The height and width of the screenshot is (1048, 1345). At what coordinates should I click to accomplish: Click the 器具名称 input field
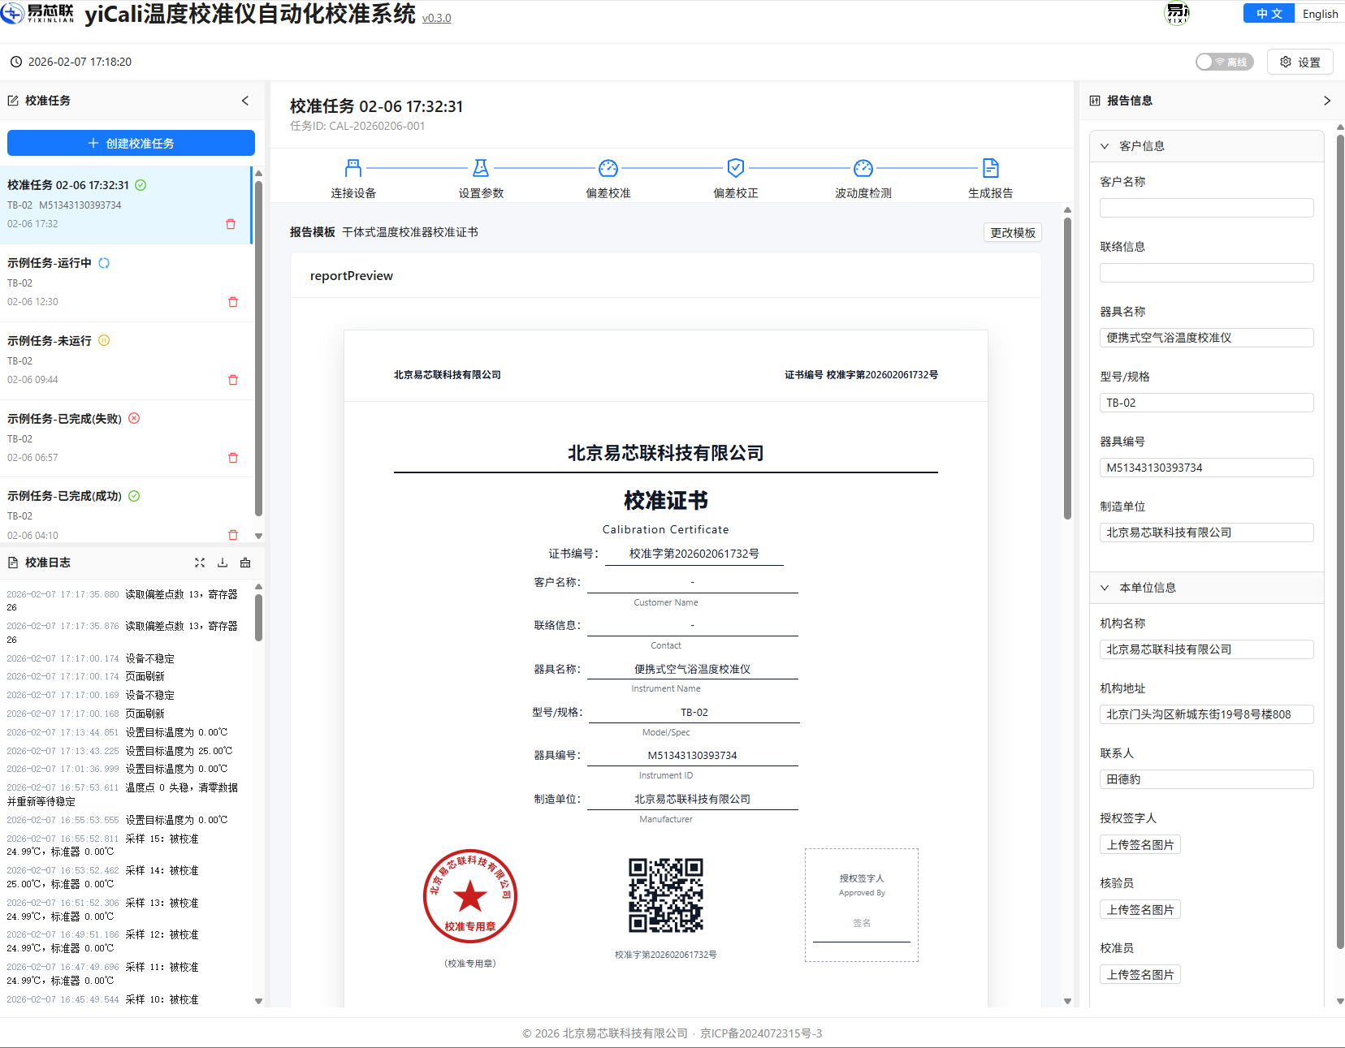[x=1206, y=338]
